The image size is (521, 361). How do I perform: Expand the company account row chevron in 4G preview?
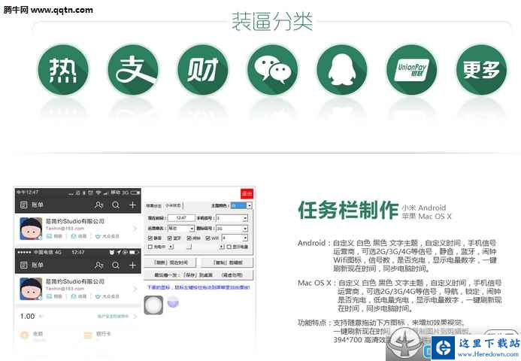[x=135, y=289]
